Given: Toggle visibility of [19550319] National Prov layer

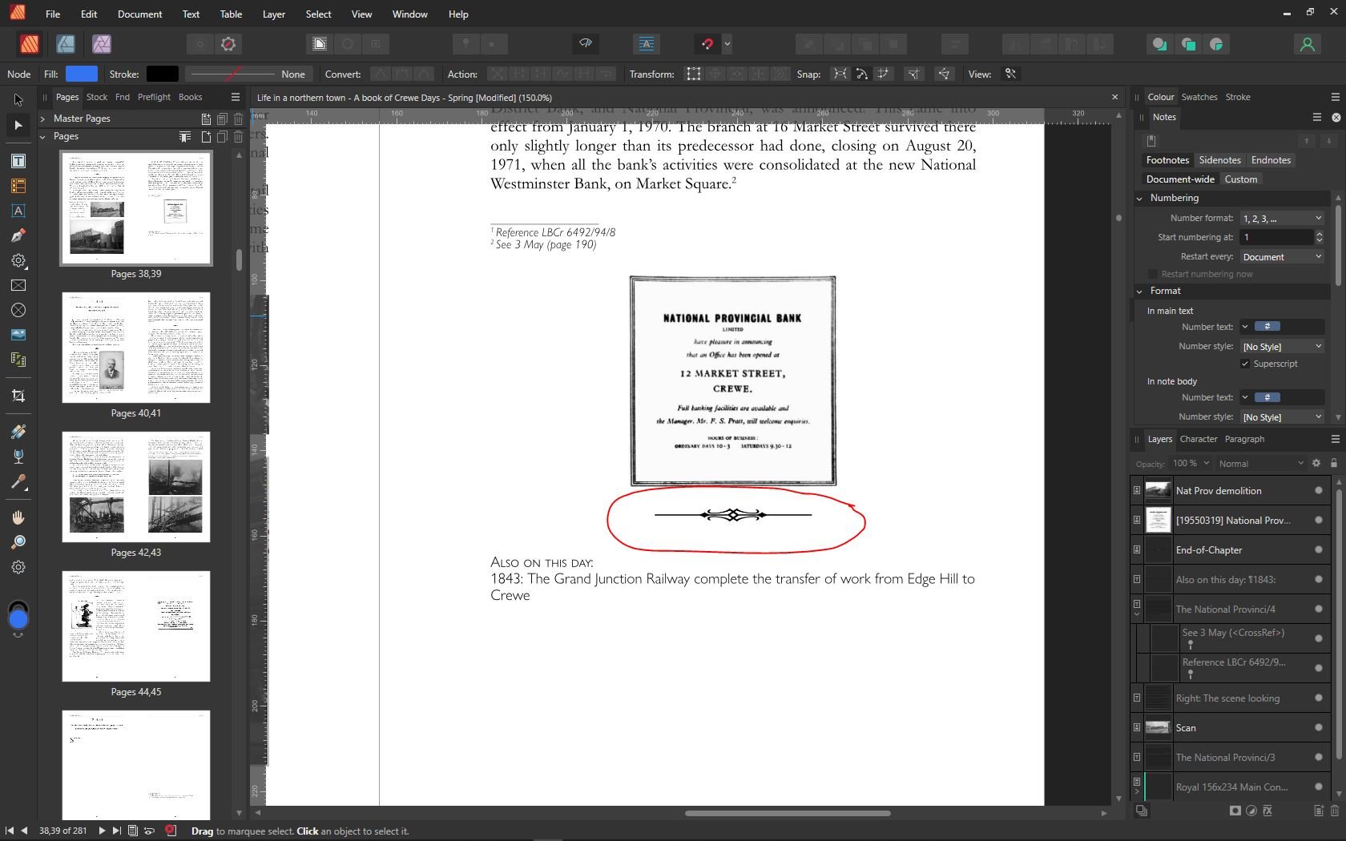Looking at the screenshot, I should [x=1319, y=520].
